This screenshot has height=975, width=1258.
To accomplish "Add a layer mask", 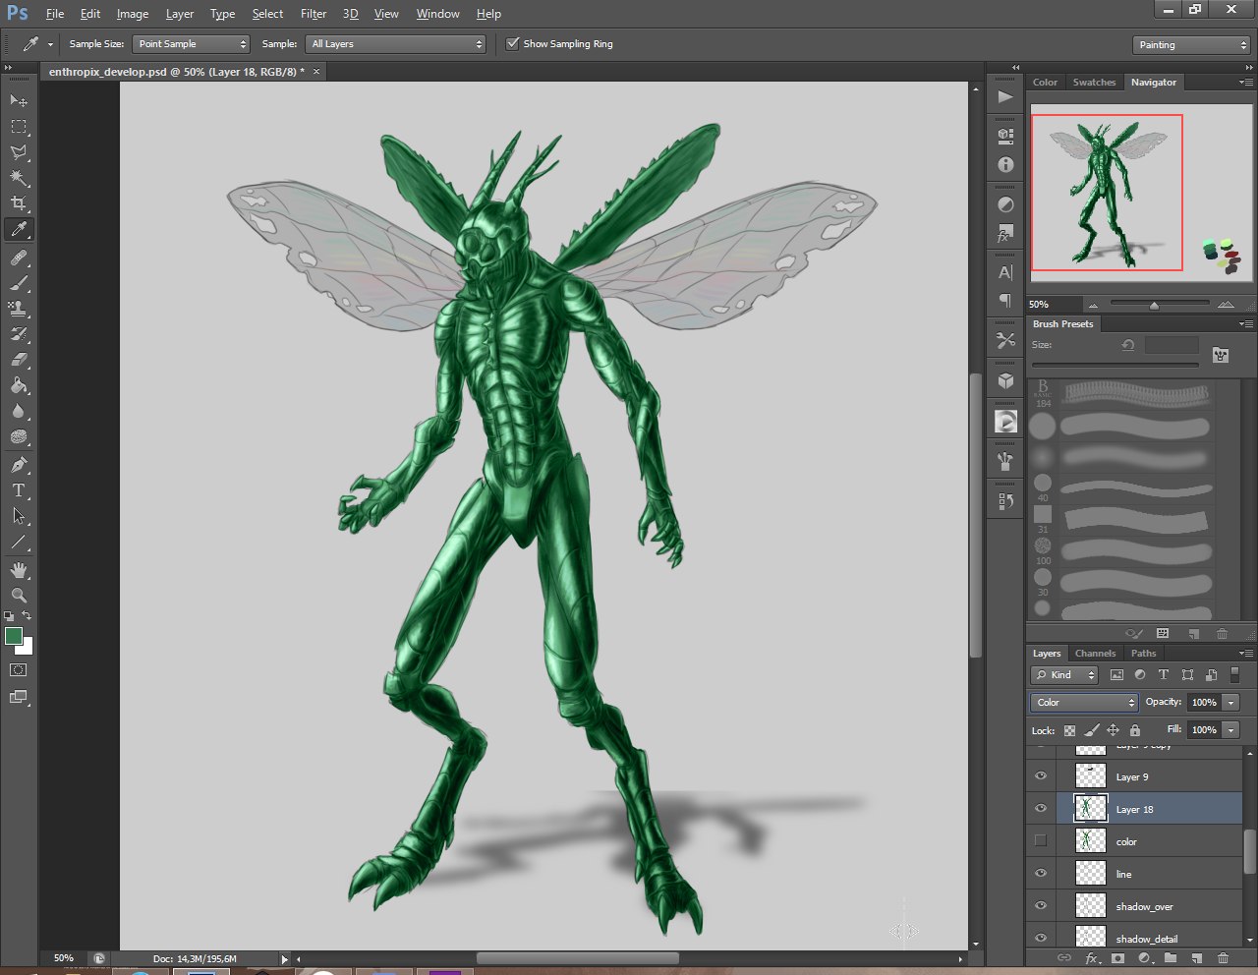I will tap(1118, 958).
